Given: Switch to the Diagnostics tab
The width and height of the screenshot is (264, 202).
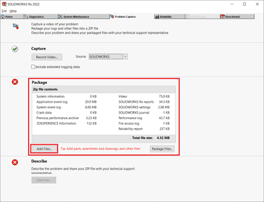Looking at the screenshot, I should tap(40, 16).
